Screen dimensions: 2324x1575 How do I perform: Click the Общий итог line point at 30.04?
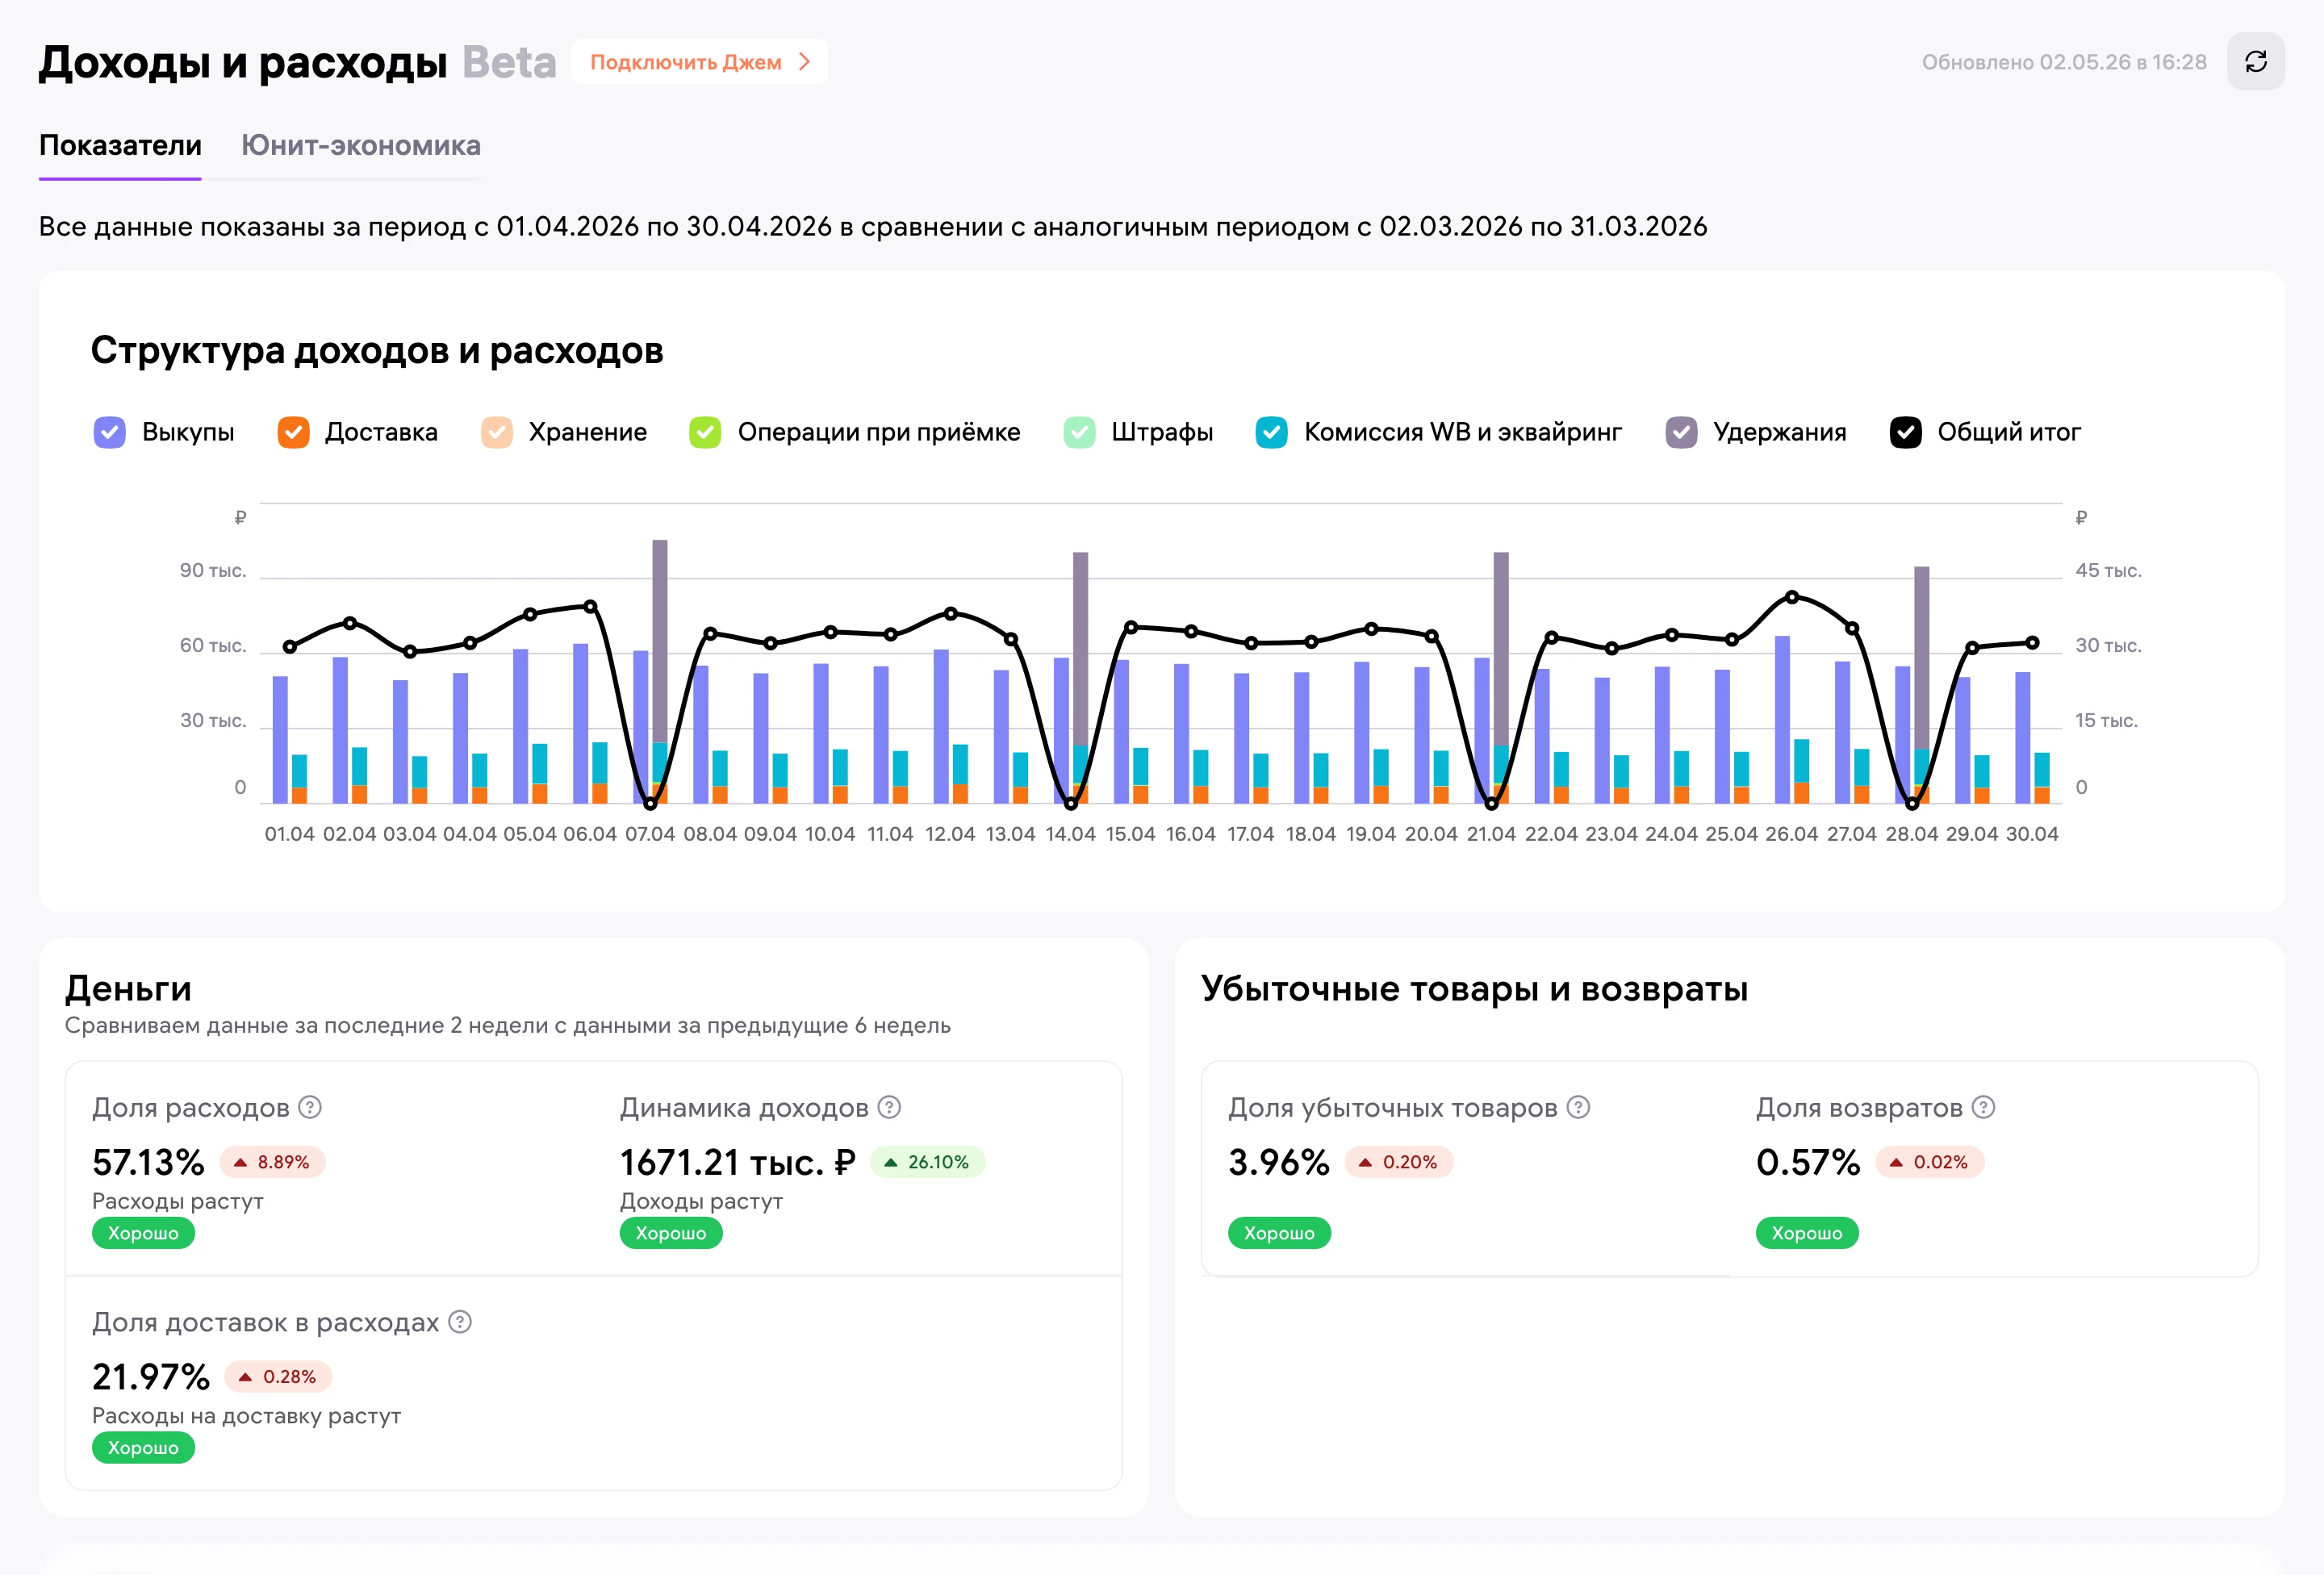(x=2032, y=643)
